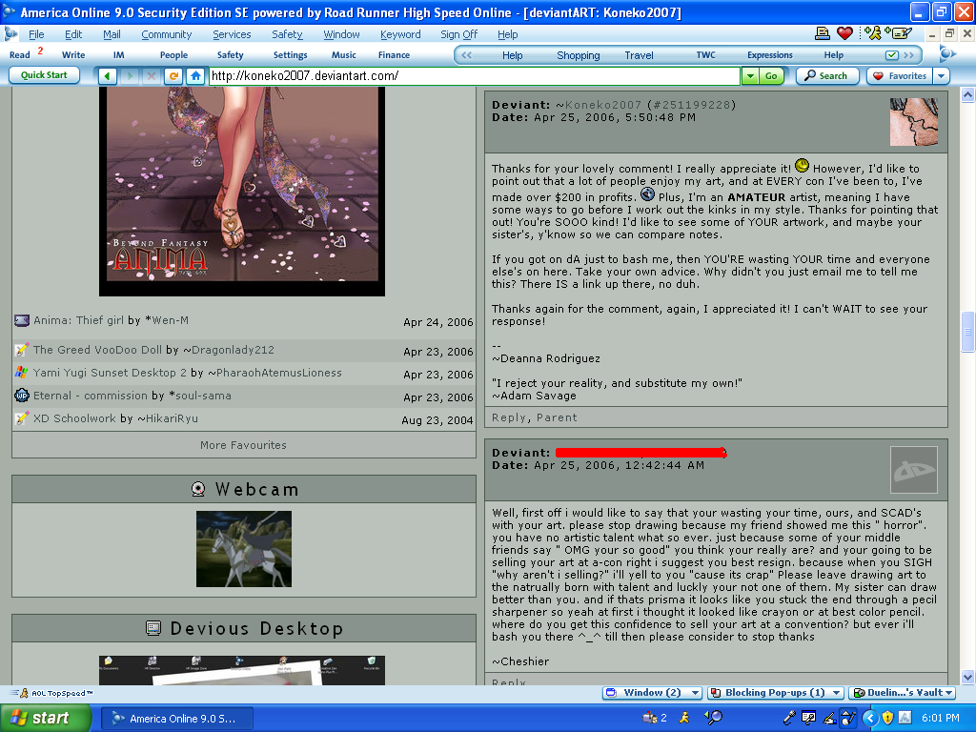Click the Windows icon beside Yami Yugi Sunset Desktop
The width and height of the screenshot is (976, 732).
(x=22, y=373)
